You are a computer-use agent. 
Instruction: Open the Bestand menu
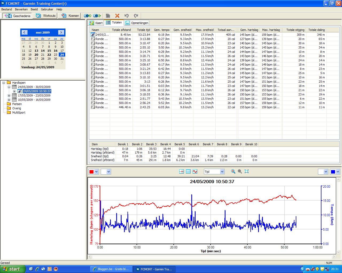7,9
